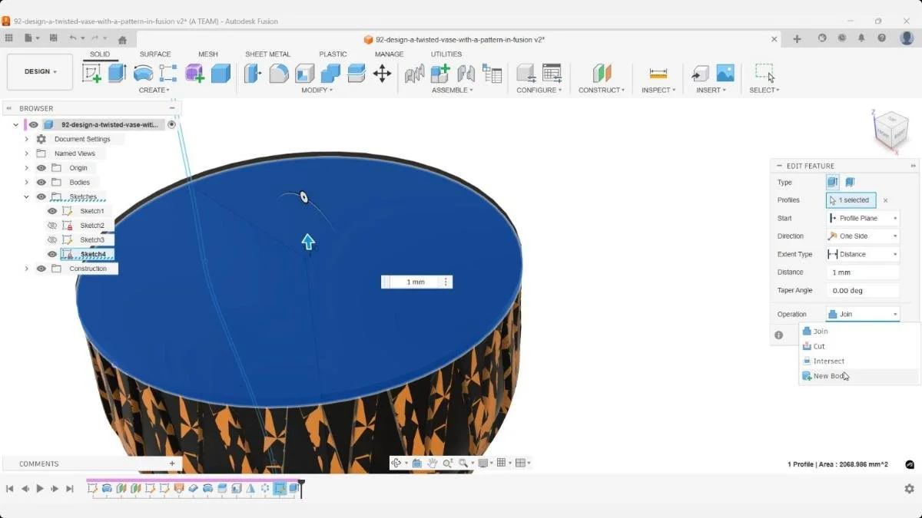Image resolution: width=922 pixels, height=518 pixels.
Task: Open the CREATE menu label
Action: (154, 90)
